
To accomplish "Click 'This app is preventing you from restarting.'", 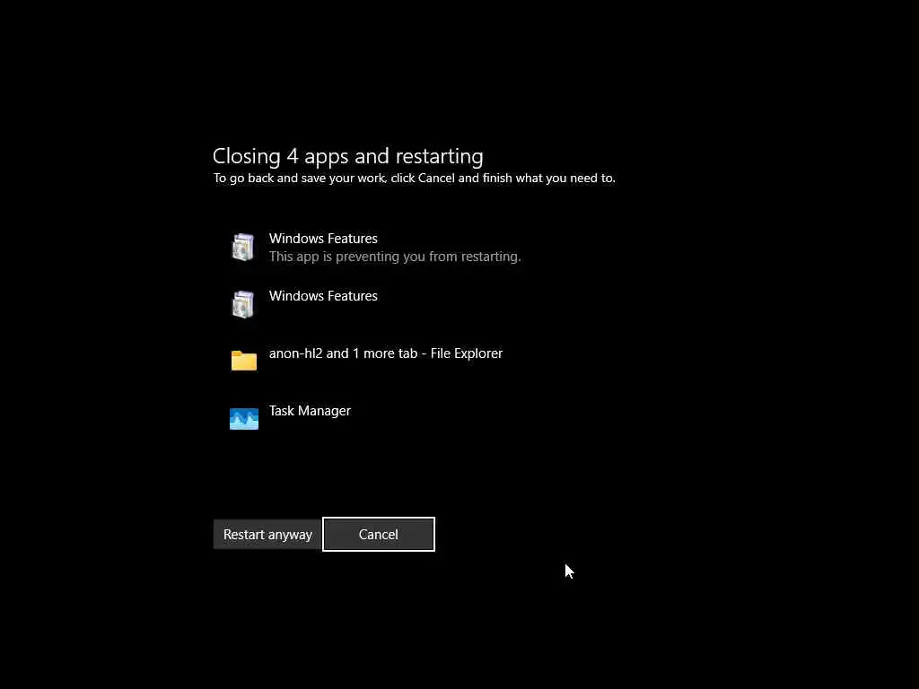I will click(x=395, y=257).
